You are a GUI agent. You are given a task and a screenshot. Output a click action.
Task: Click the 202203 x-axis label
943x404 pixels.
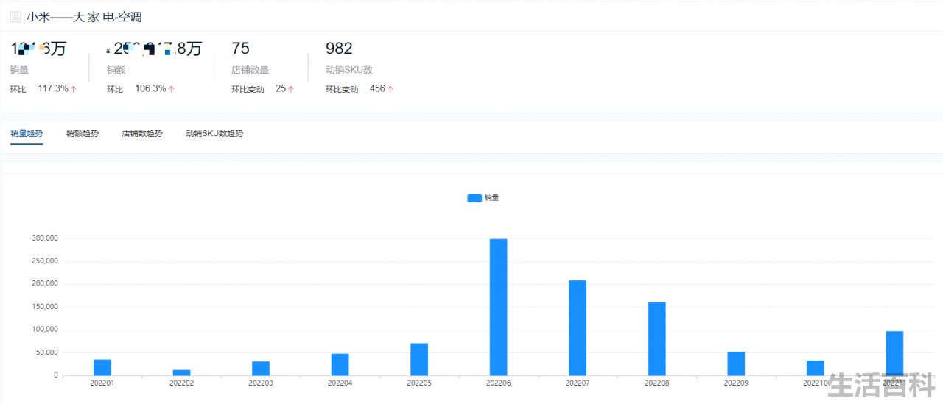261,383
